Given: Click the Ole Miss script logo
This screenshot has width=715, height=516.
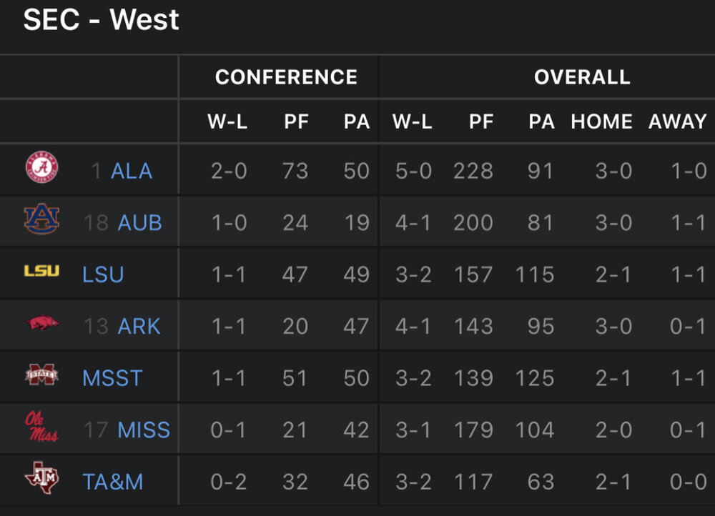Looking at the screenshot, I should 42,427.
